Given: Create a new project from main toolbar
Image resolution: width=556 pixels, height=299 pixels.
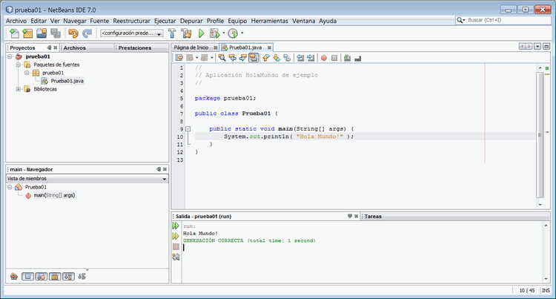Looking at the screenshot, I should coord(27,33).
